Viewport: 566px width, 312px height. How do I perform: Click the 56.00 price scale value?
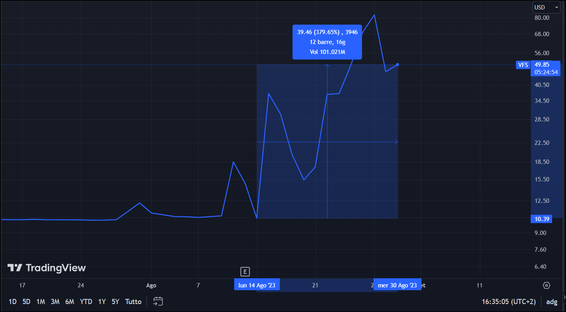click(x=542, y=53)
